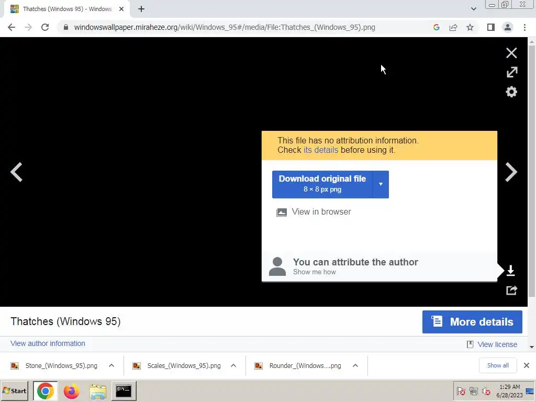Click View author information link

[x=48, y=343]
